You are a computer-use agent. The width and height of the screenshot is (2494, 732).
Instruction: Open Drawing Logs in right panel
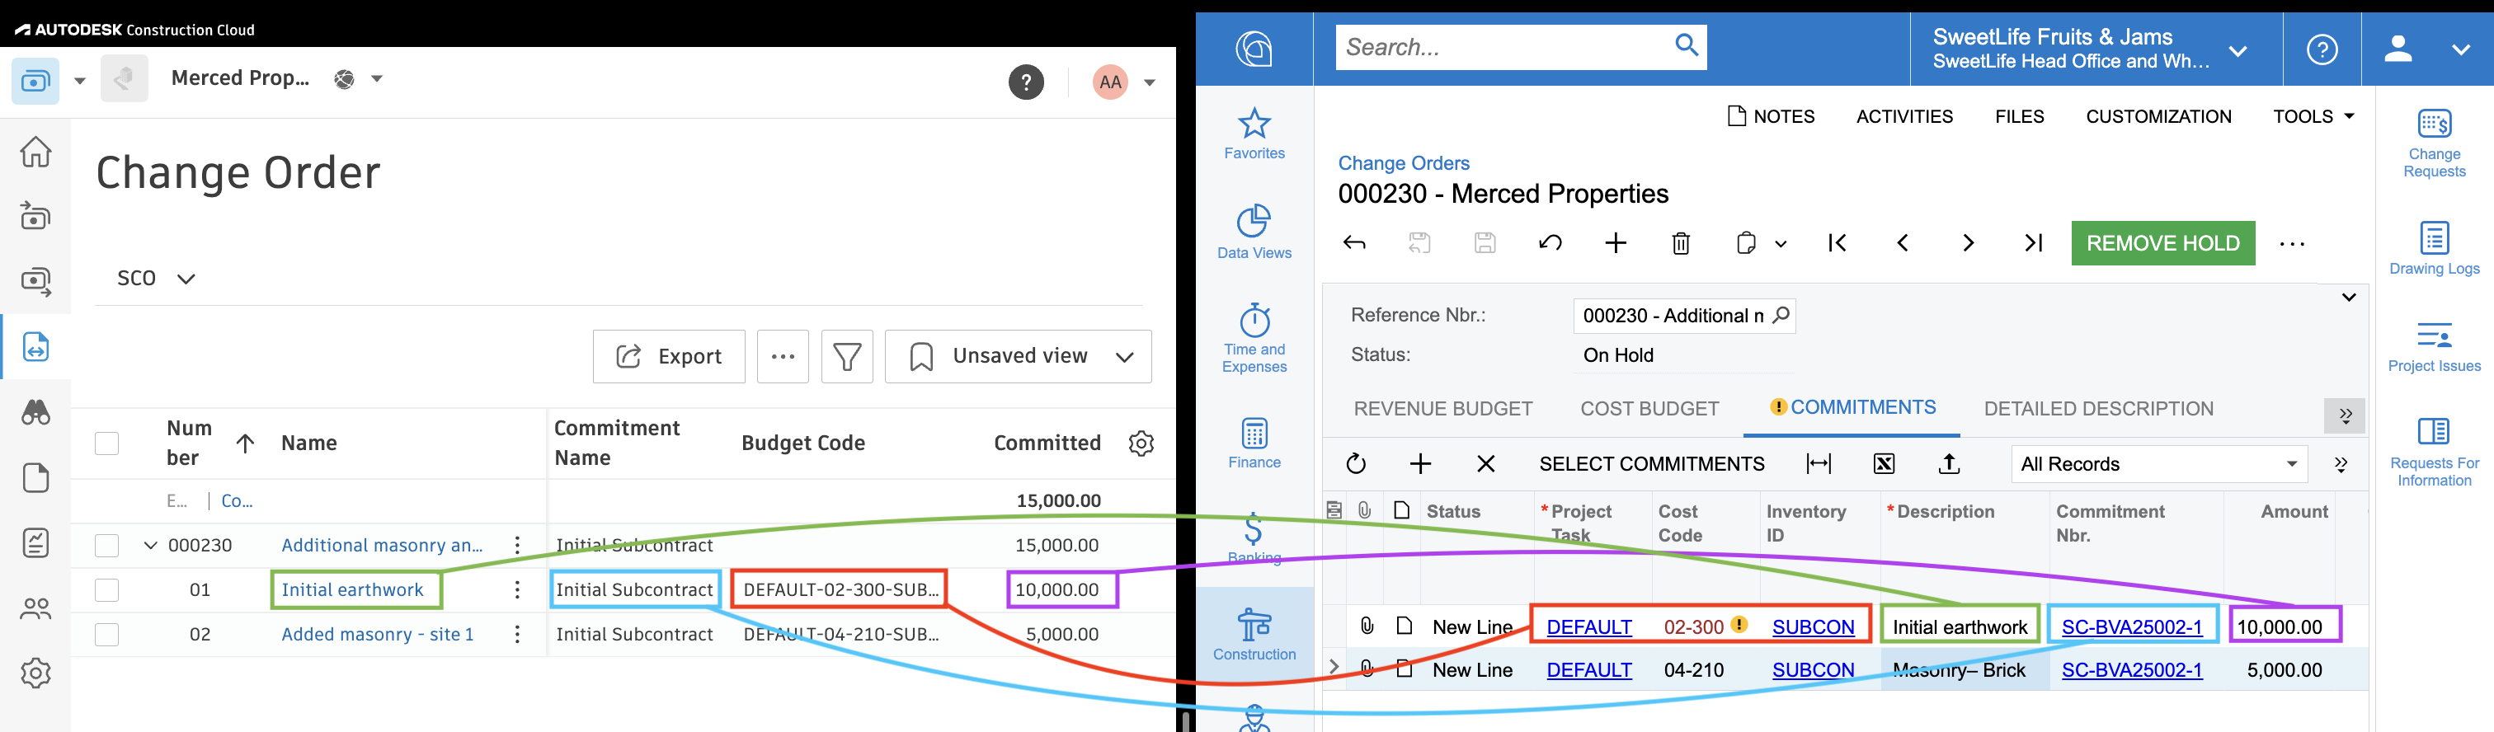coord(2434,249)
